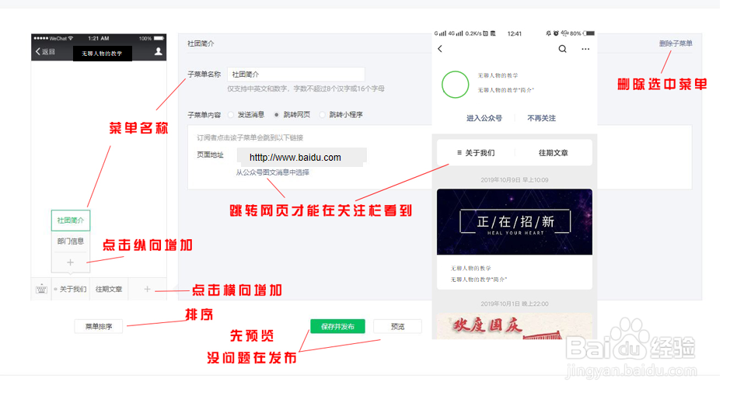Open the 往期文章 bottom menu in editor
Screen dimensions: 737x396
pyautogui.click(x=109, y=289)
